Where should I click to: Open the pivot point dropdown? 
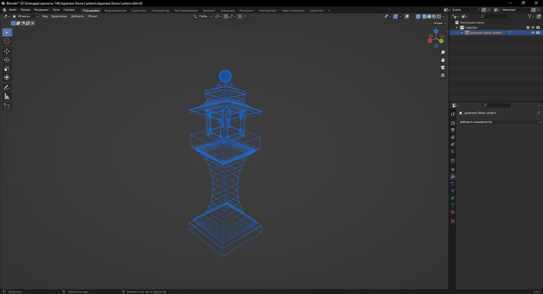coord(218,16)
